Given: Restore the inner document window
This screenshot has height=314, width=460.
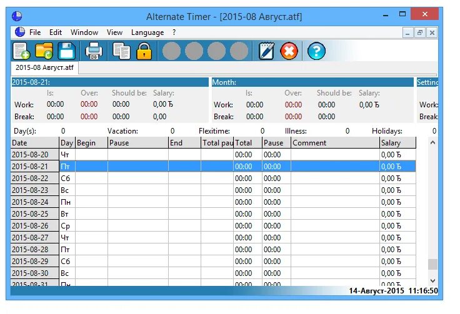Looking at the screenshot, I should coord(420,32).
